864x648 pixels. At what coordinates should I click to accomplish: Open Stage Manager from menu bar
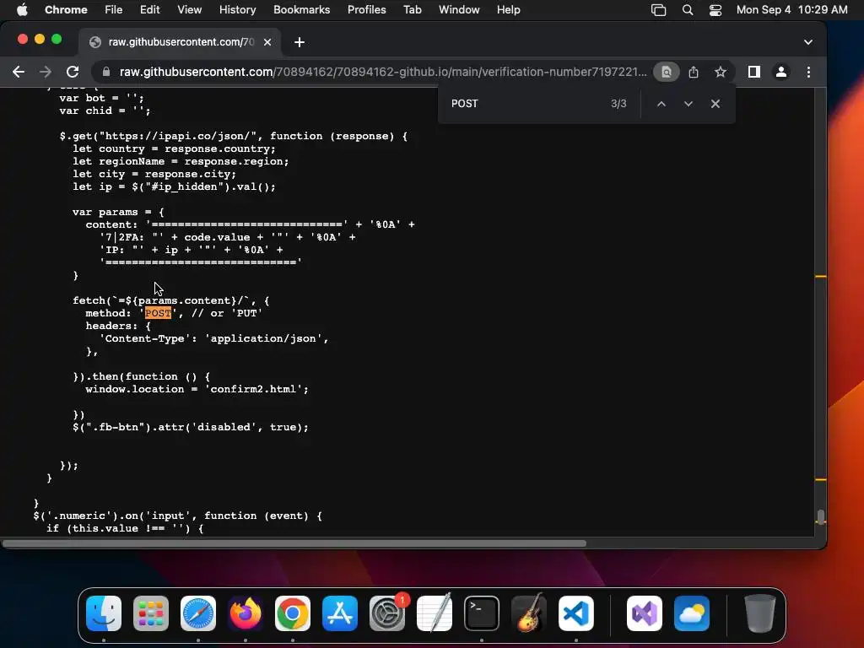click(658, 10)
